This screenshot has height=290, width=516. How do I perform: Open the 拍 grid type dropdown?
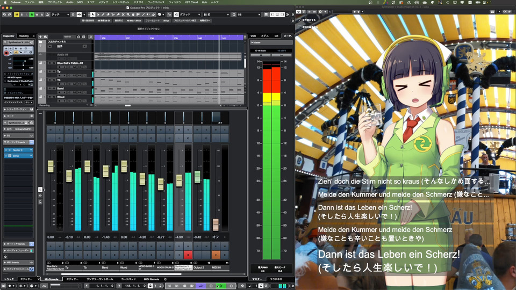(216, 15)
